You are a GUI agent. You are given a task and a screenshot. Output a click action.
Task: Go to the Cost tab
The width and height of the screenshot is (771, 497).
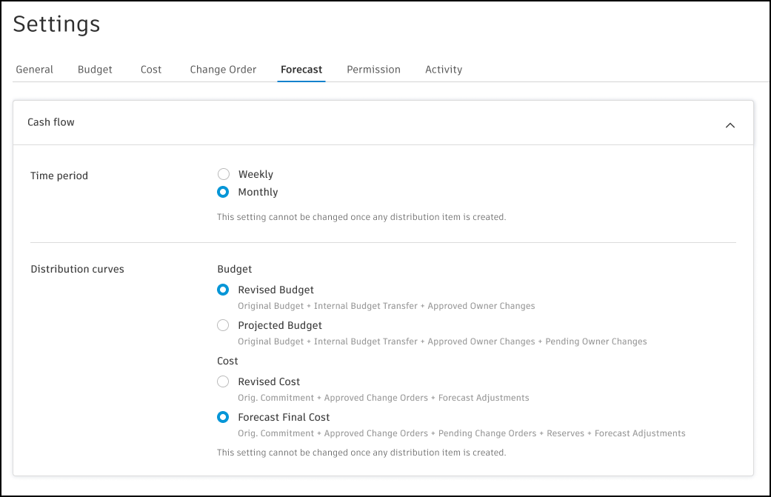click(151, 70)
